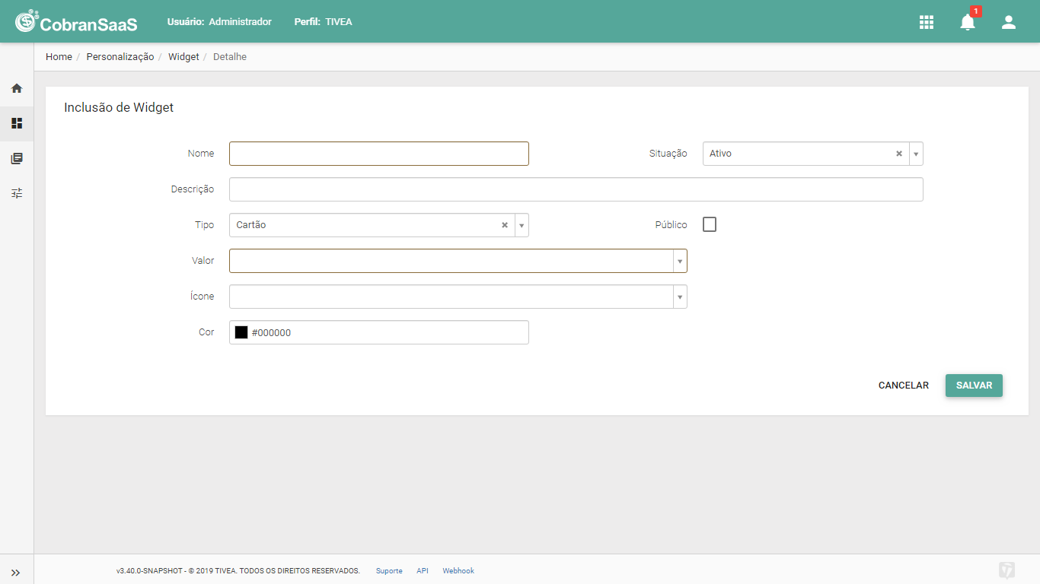Open the Ícone dropdown arrow
Viewport: 1040px width, 584px height.
coord(680,297)
